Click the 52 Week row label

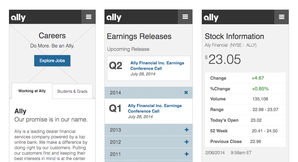tap(219, 131)
